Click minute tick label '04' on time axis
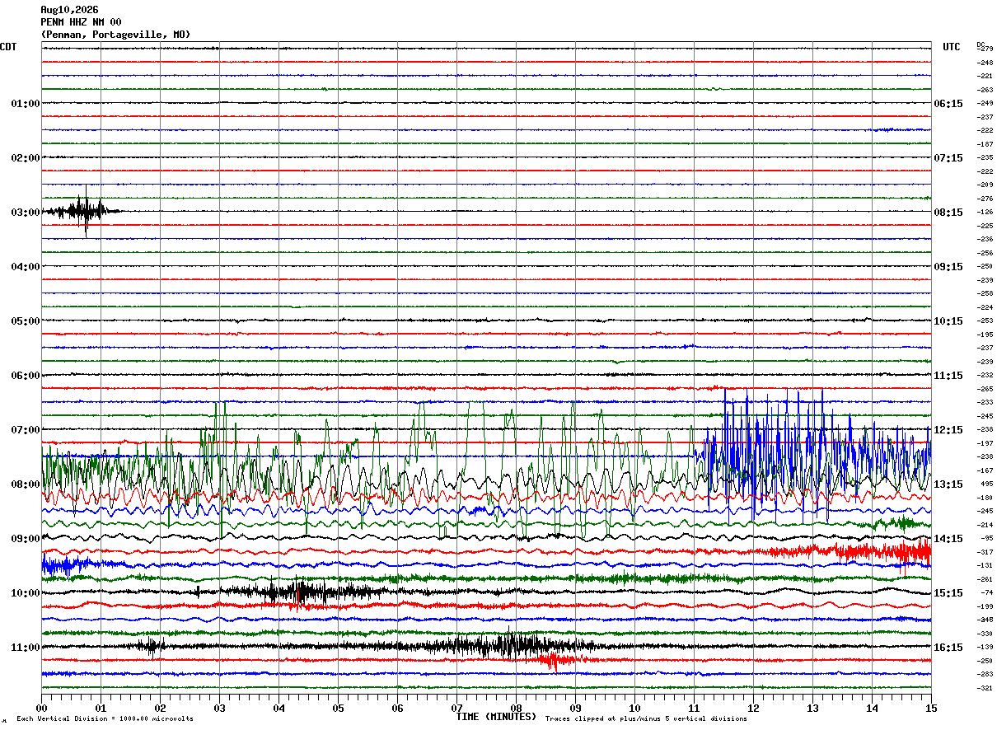Image resolution: width=997 pixels, height=730 pixels. coord(279,708)
